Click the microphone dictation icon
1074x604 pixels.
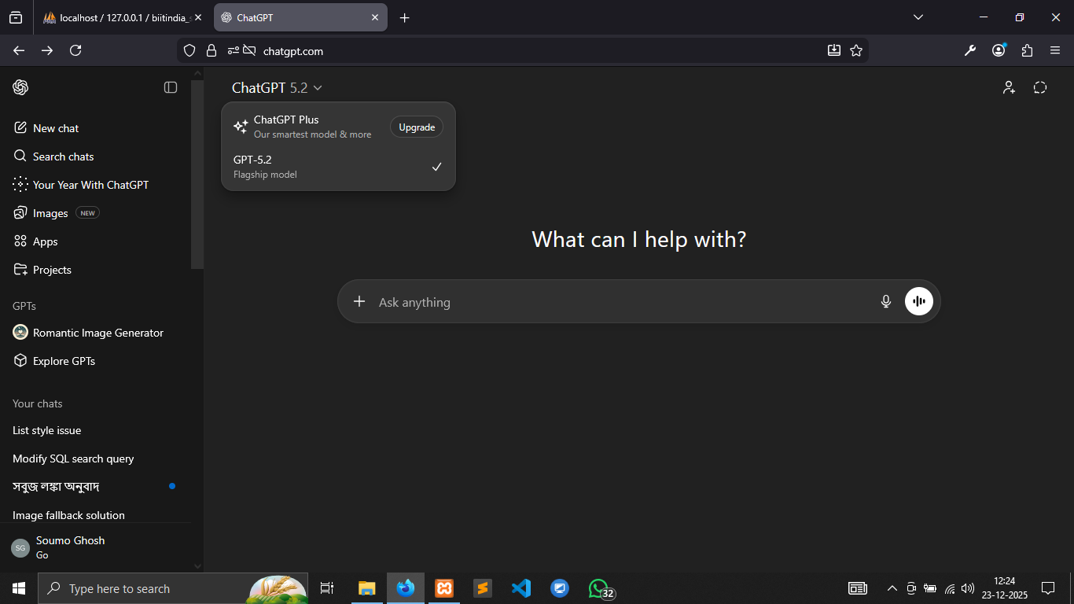click(886, 301)
